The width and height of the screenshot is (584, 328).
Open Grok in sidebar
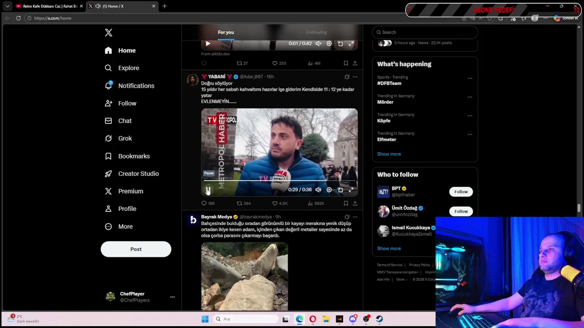[118, 138]
